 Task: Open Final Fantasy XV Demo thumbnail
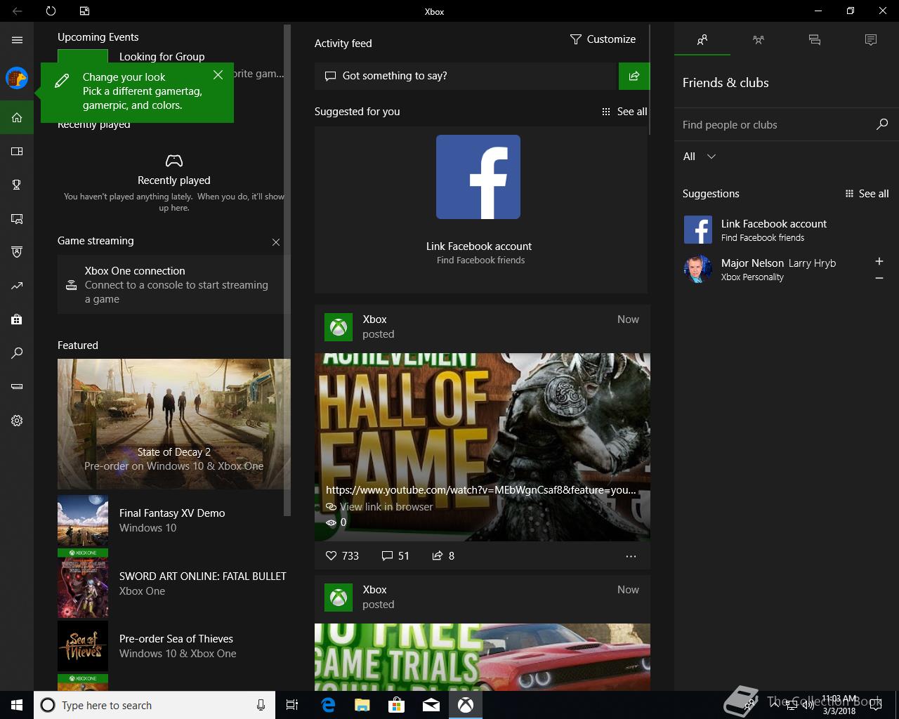(x=83, y=520)
